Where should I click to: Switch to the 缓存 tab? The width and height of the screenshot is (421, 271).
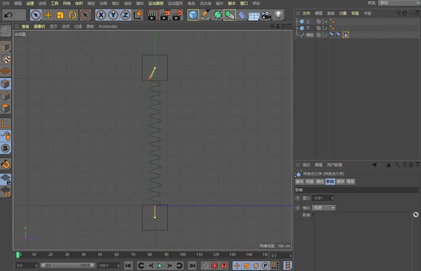[340, 181]
